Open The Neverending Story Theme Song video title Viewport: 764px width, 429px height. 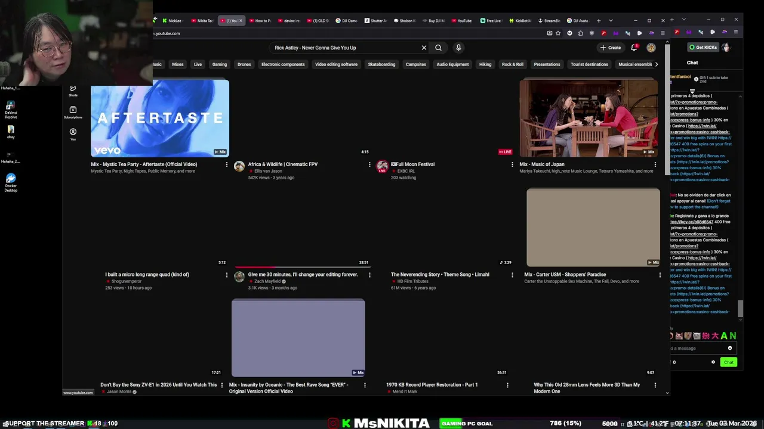point(440,275)
